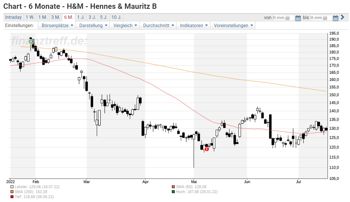Click the 150,0 price axis label

point(334,95)
